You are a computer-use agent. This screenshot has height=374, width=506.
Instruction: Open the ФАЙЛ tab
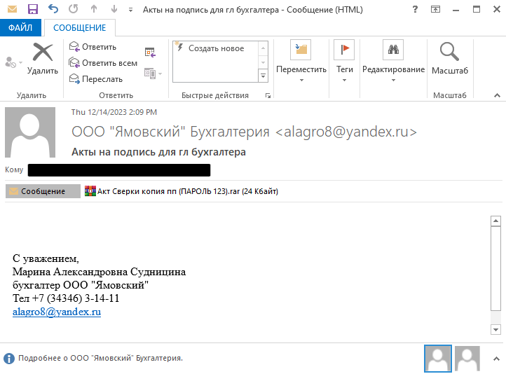pyautogui.click(x=20, y=28)
